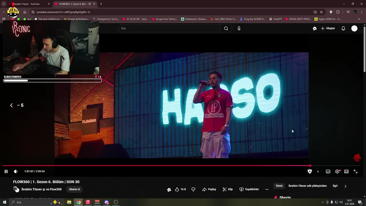Open the apps grid in bookmarks bar
The image size is (366, 206).
coord(4,19)
